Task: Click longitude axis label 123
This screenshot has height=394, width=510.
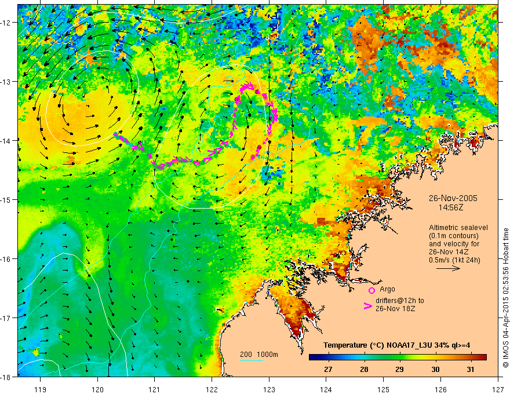Action: [x=269, y=389]
